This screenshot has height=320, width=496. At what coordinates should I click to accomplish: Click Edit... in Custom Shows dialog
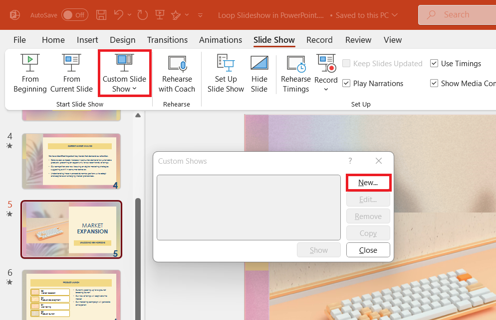click(368, 200)
